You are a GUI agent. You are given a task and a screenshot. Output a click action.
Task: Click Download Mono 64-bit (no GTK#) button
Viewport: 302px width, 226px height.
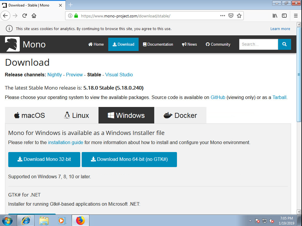pyautogui.click(x=129, y=159)
